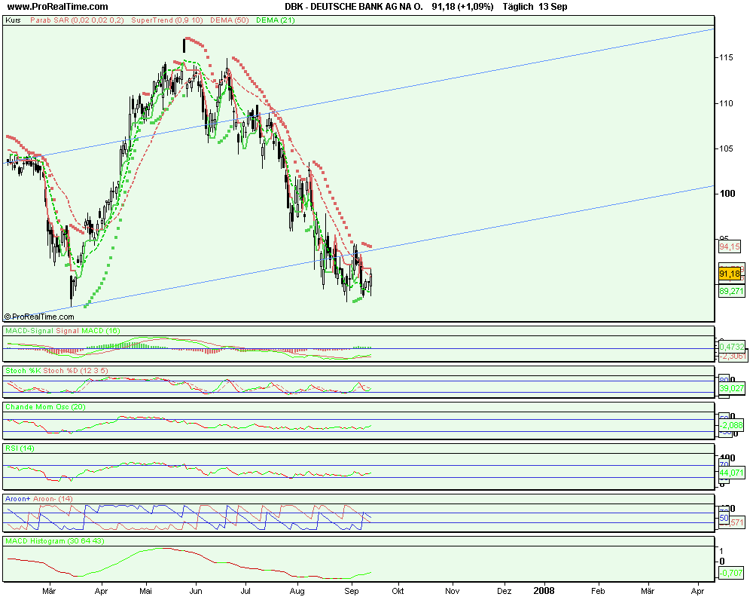
Task: Click the Kurs legend label
Action: 14,23
